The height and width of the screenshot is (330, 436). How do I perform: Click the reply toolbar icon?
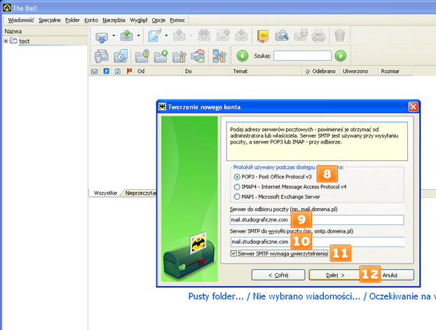pos(179,36)
